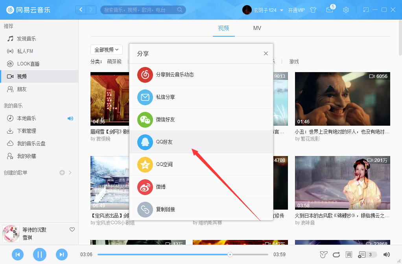Expand the 创建的歌单 playlist section

tap(70, 172)
